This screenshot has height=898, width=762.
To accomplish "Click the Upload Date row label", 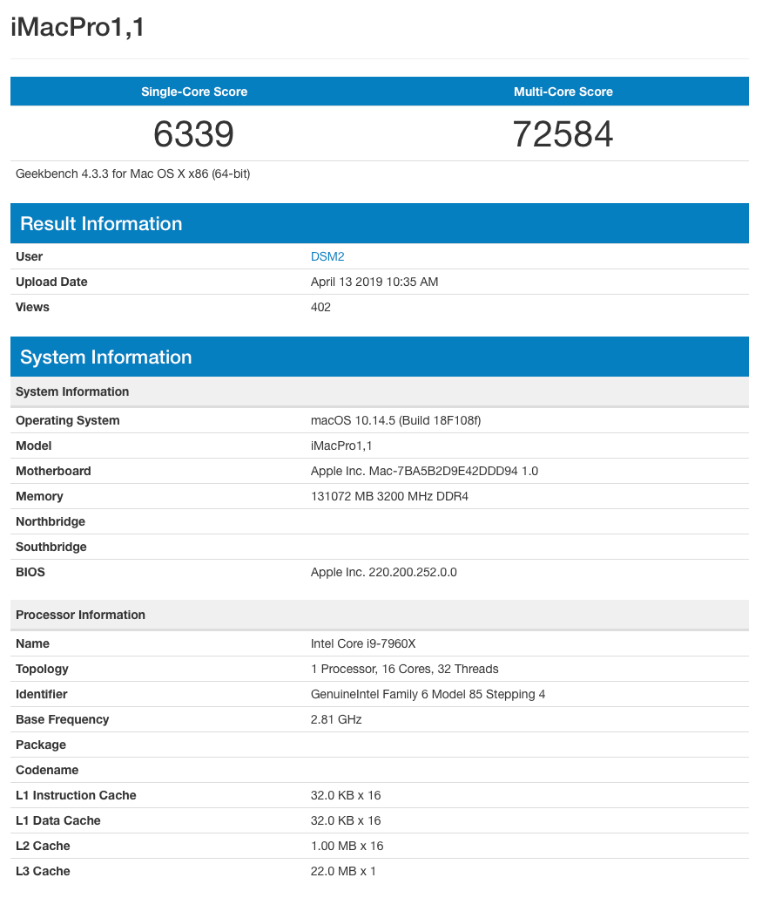I will [51, 282].
